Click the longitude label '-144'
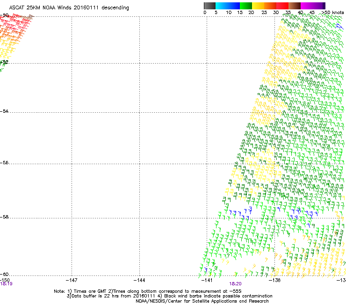The image size is (346, 304). point(139,280)
